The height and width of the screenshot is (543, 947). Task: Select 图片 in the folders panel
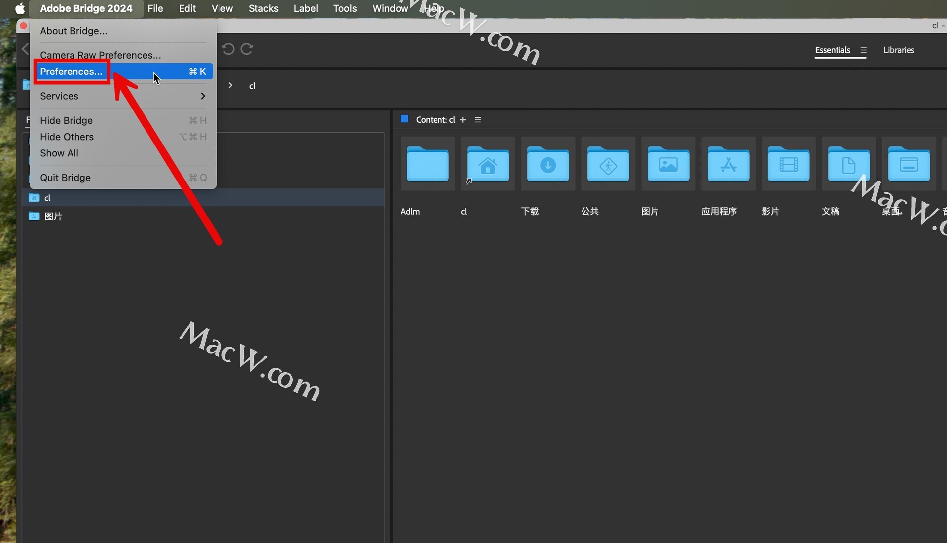[x=203, y=216]
